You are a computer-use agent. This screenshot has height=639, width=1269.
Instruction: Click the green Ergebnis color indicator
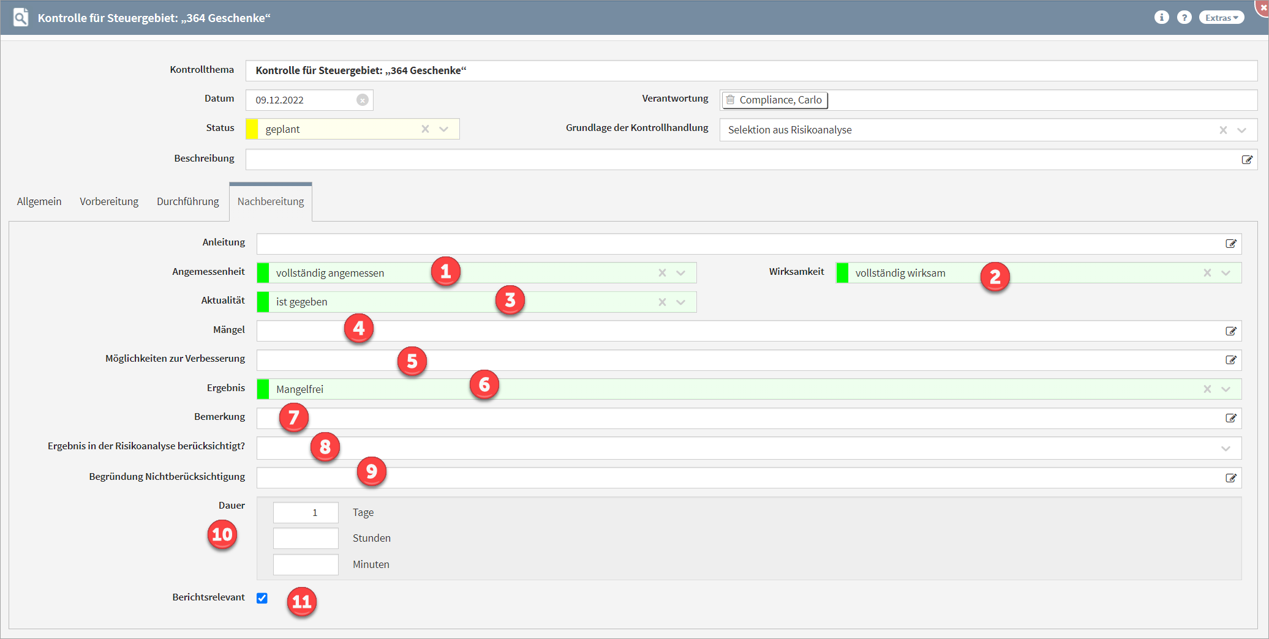pyautogui.click(x=263, y=389)
